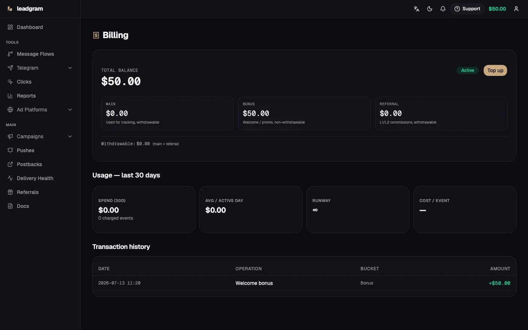Open the notifications bell
Image resolution: width=528 pixels, height=330 pixels.
tap(443, 9)
